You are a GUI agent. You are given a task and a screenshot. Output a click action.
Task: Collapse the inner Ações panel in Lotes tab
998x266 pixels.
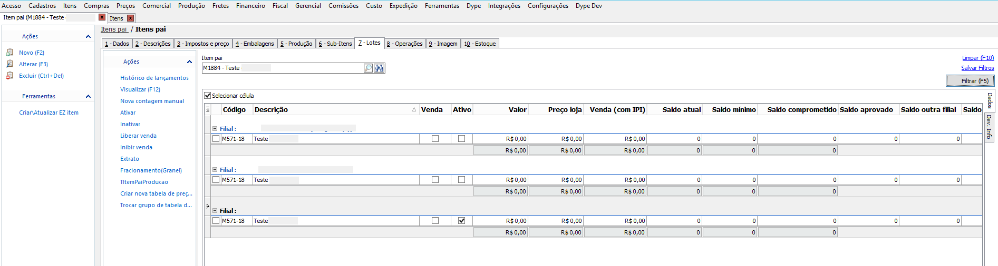189,62
